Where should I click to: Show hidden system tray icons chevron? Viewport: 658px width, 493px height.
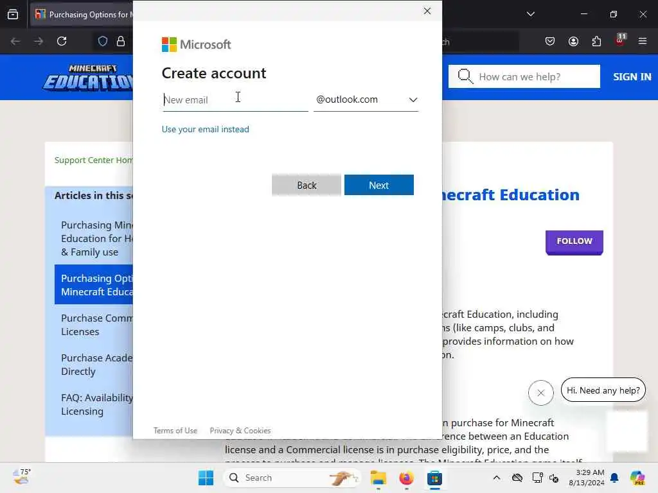(497, 478)
